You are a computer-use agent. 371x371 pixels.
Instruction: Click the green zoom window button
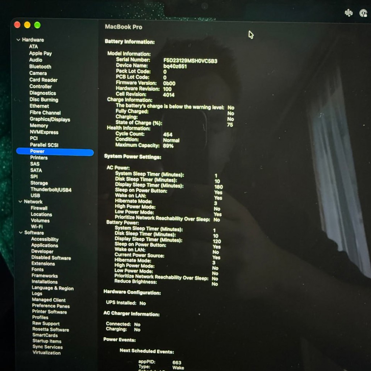click(37, 25)
